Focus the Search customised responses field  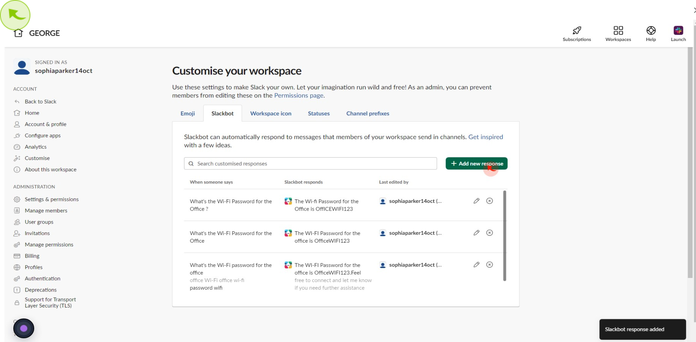(x=310, y=163)
